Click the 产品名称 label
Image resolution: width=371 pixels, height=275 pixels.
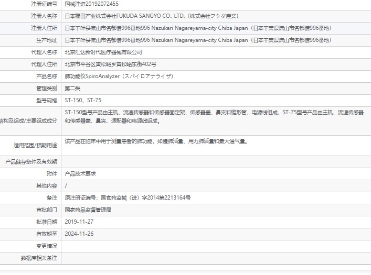(47, 76)
